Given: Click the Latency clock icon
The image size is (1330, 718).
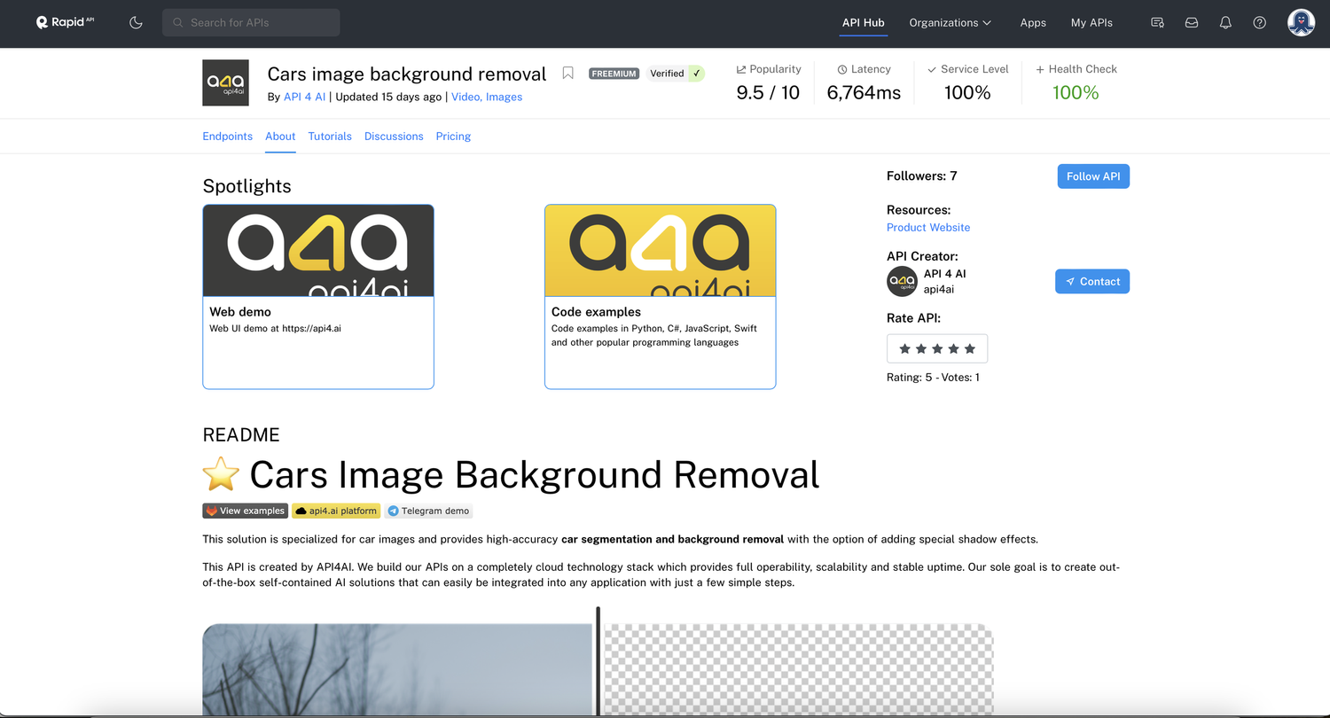Looking at the screenshot, I should [842, 69].
